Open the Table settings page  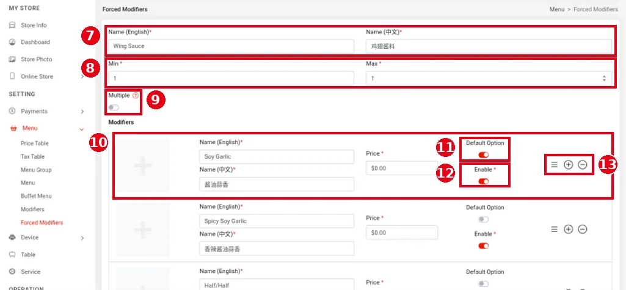[x=28, y=255]
